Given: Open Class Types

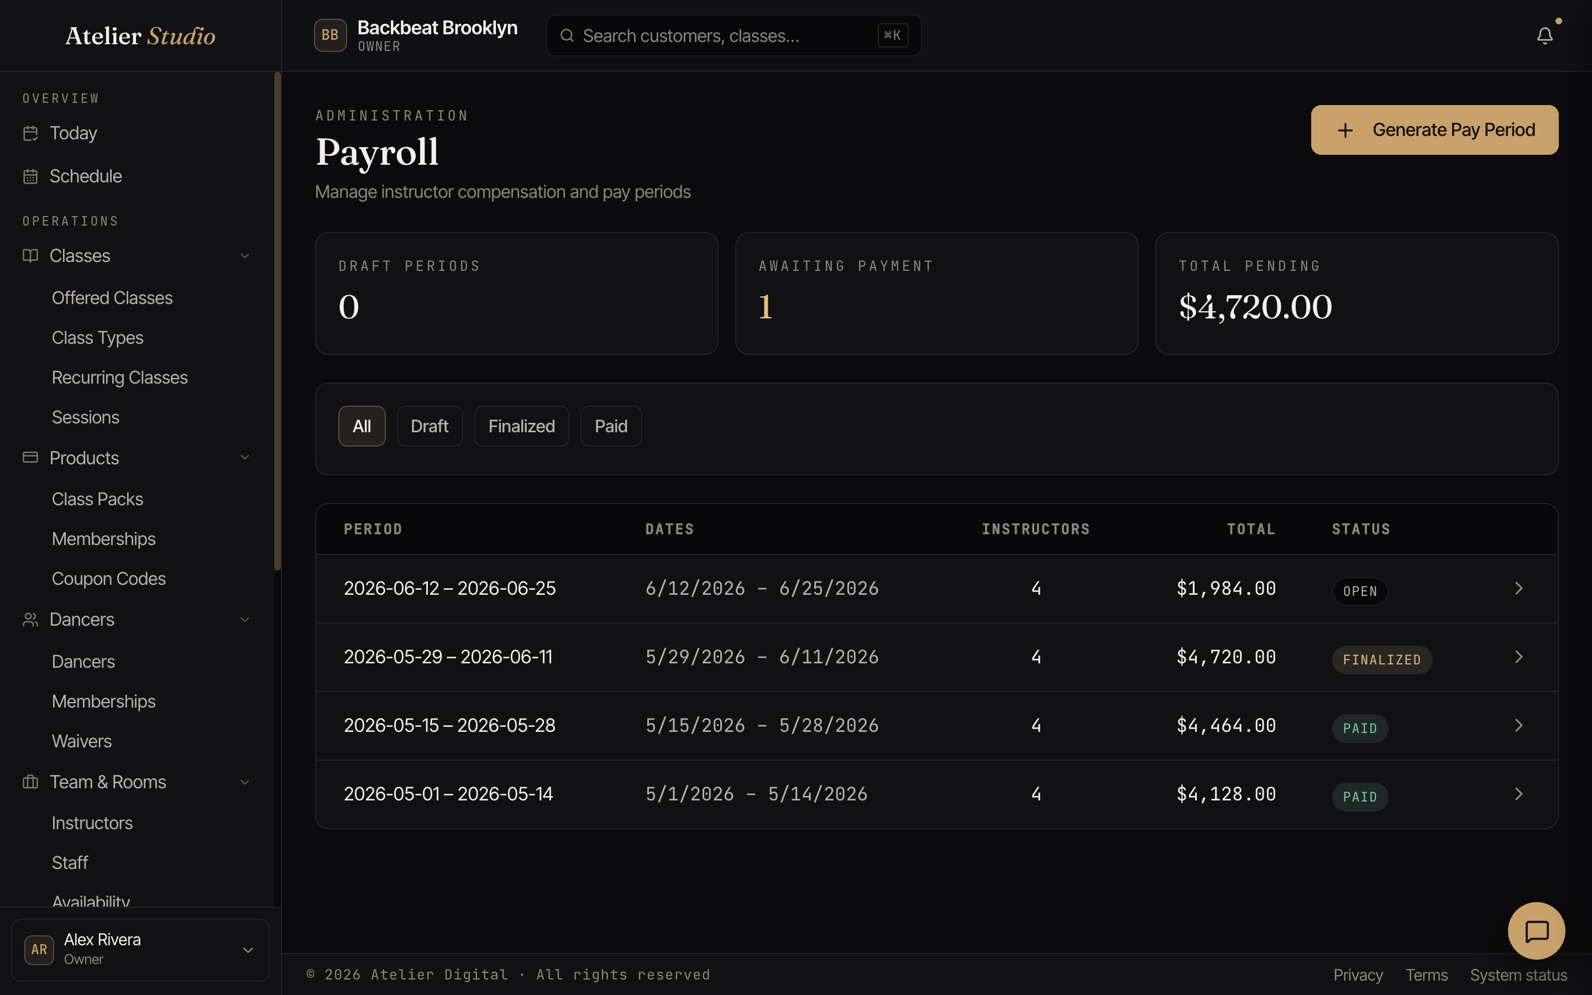Looking at the screenshot, I should (x=97, y=338).
